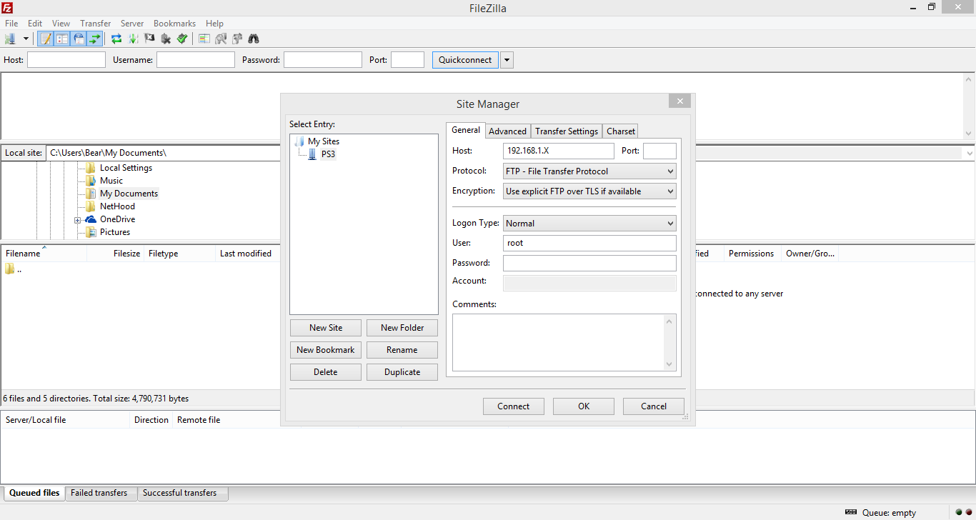Open the Quickconnect history dropdown arrow

(x=507, y=60)
